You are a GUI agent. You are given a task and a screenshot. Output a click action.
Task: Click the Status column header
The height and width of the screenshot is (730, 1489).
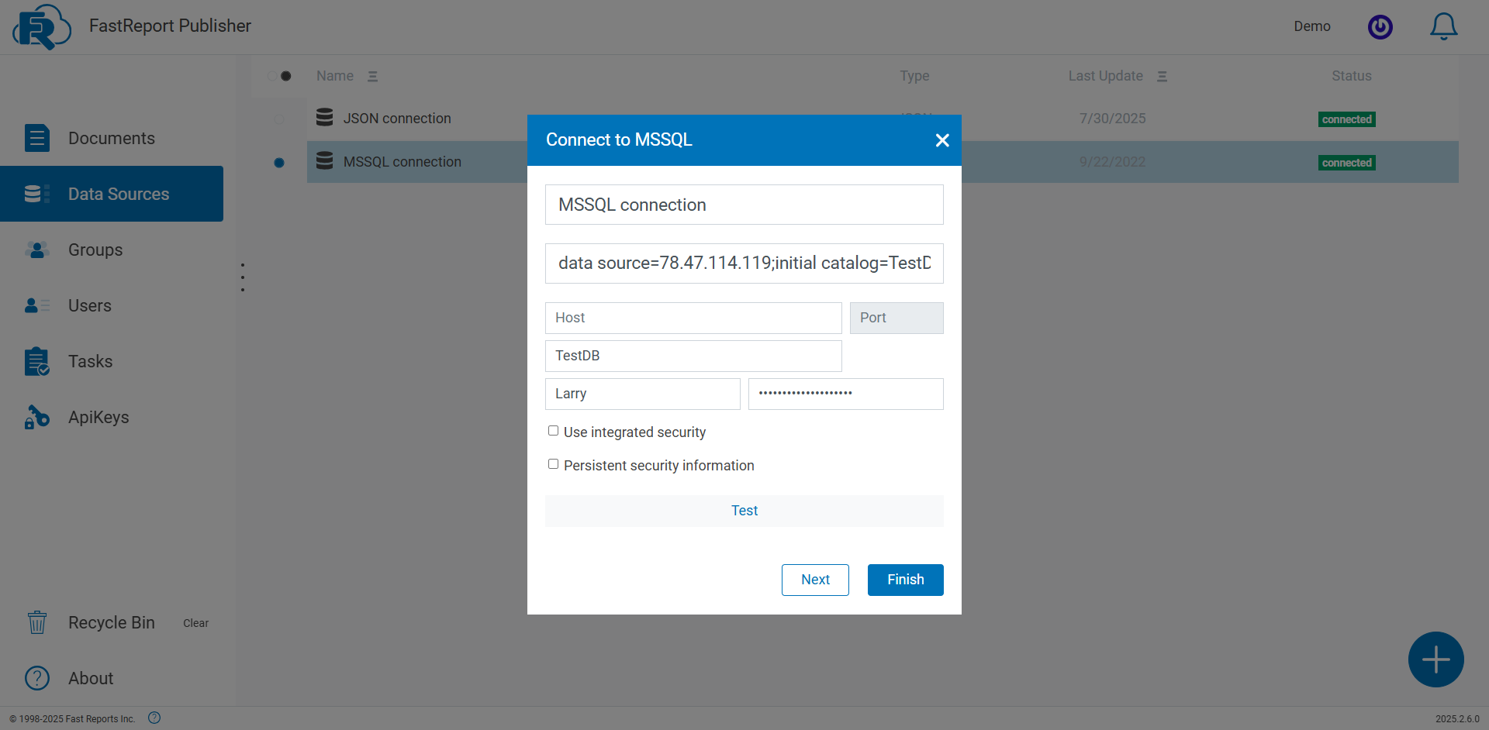(1352, 76)
